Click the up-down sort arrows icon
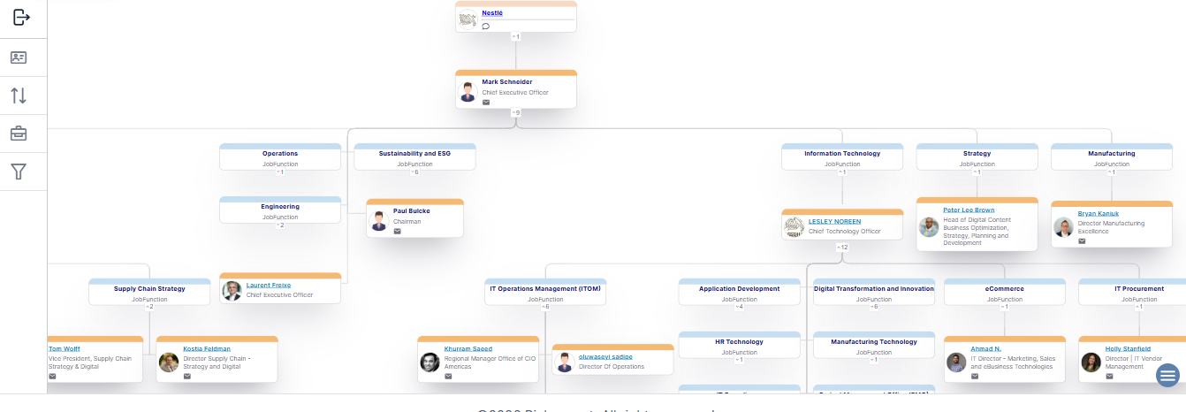Image resolution: width=1186 pixels, height=412 pixels. 19,95
